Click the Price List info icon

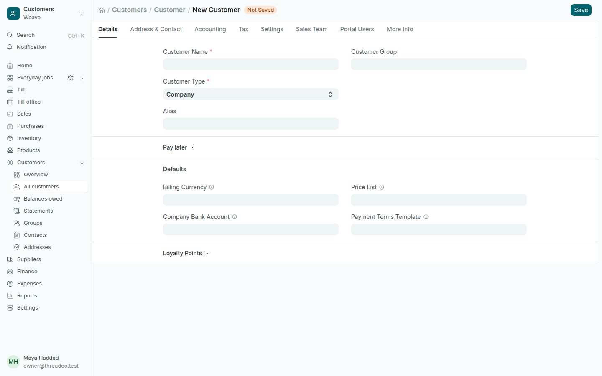(382, 187)
